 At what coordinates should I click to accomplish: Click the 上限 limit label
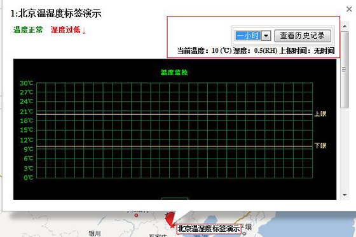pyautogui.click(x=320, y=114)
